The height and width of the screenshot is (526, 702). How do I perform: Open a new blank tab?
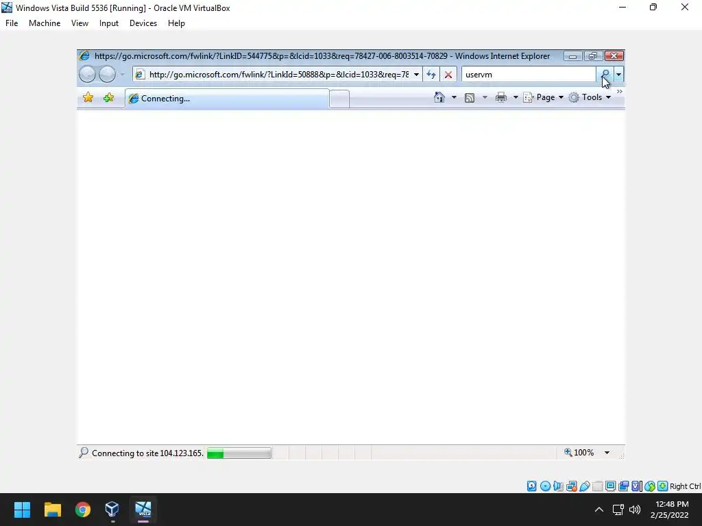coord(339,99)
